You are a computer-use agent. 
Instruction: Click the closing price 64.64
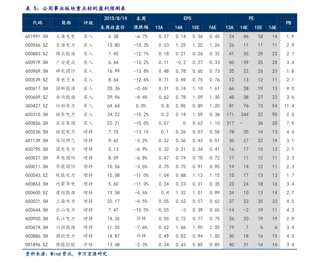[113, 106]
